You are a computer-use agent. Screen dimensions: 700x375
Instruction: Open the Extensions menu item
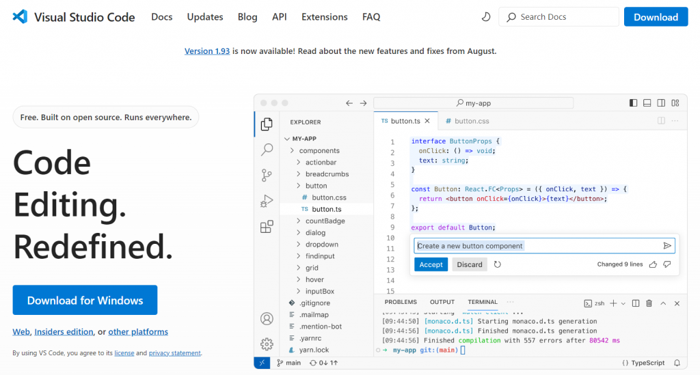325,17
